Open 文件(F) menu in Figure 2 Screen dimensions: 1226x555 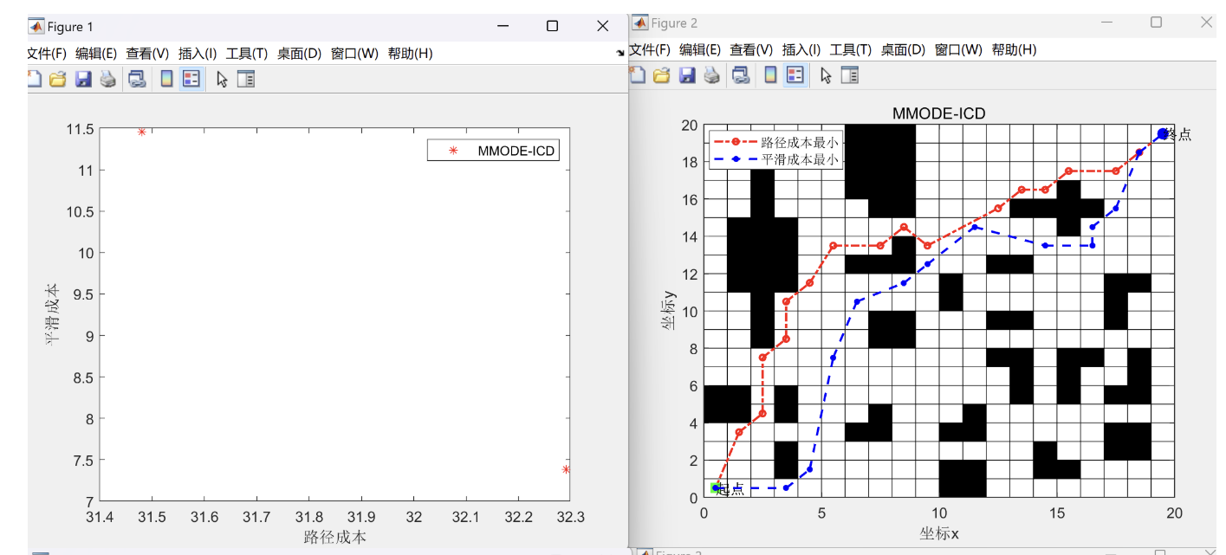click(651, 49)
